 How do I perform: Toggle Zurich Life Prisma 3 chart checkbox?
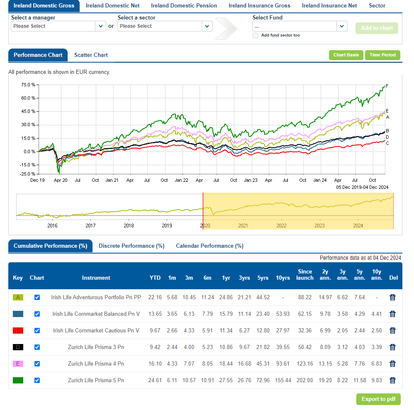(x=37, y=347)
